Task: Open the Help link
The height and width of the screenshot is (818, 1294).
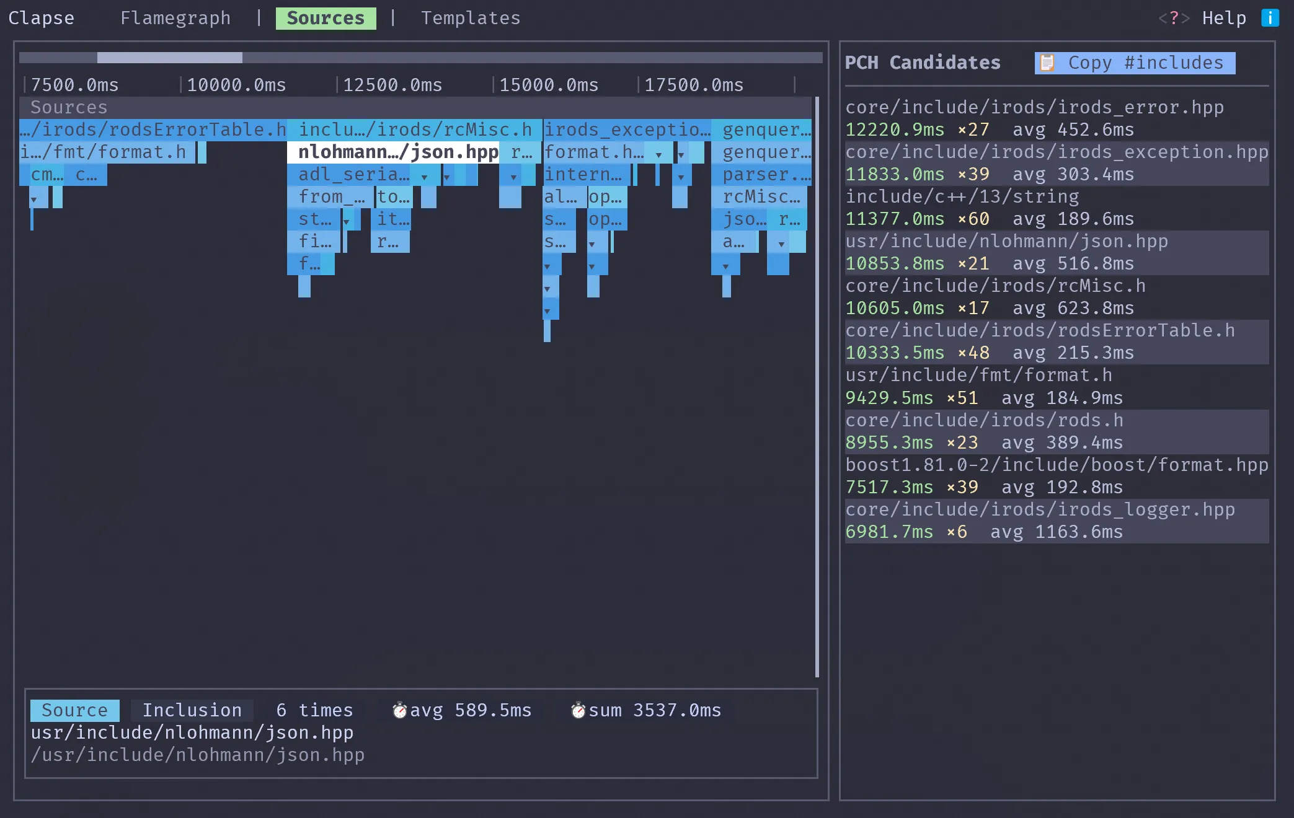Action: [x=1224, y=18]
